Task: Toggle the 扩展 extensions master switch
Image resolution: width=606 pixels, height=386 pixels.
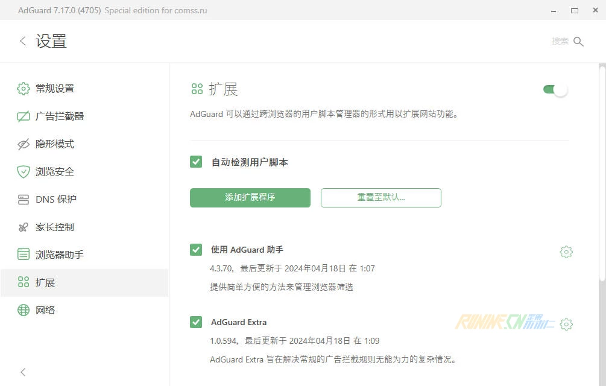Action: [555, 90]
